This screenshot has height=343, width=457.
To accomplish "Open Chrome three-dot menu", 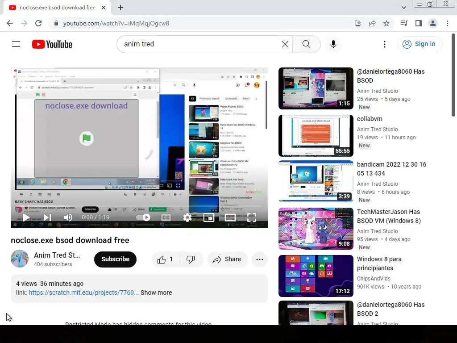I will tap(447, 23).
